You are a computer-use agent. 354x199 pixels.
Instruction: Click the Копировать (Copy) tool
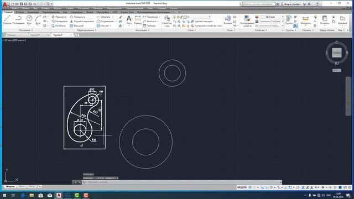tap(59, 21)
